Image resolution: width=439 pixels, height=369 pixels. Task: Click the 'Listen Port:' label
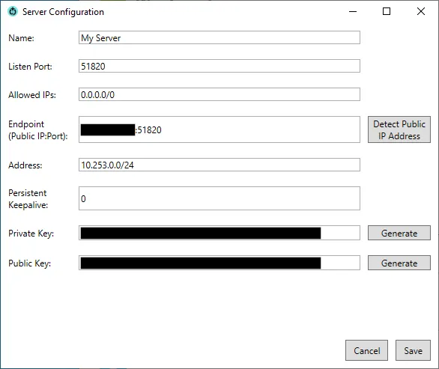point(30,67)
